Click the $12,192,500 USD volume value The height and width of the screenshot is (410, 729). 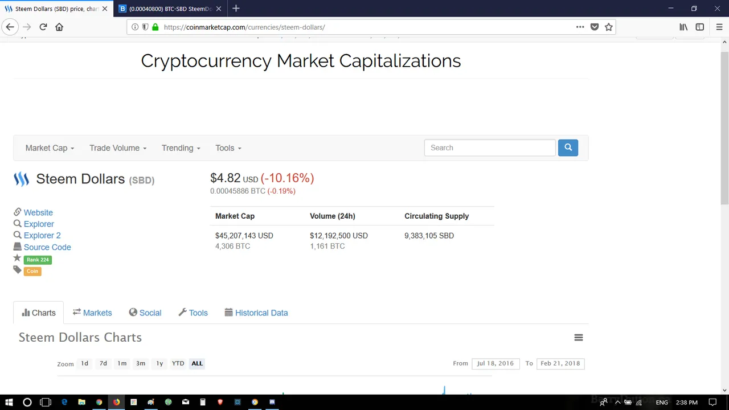[x=339, y=236]
